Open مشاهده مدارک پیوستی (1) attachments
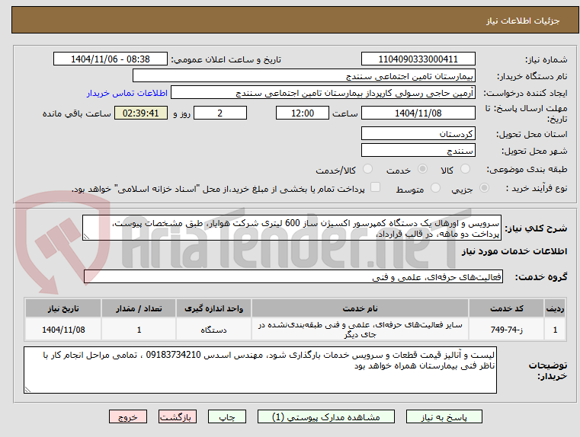 326,416
